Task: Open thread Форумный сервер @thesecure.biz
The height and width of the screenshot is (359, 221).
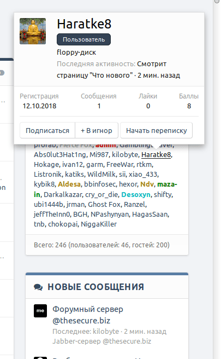Action: 88,315
